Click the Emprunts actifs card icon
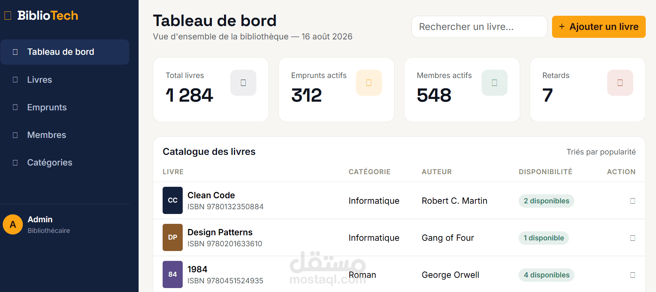This screenshot has width=656, height=292. click(x=369, y=83)
